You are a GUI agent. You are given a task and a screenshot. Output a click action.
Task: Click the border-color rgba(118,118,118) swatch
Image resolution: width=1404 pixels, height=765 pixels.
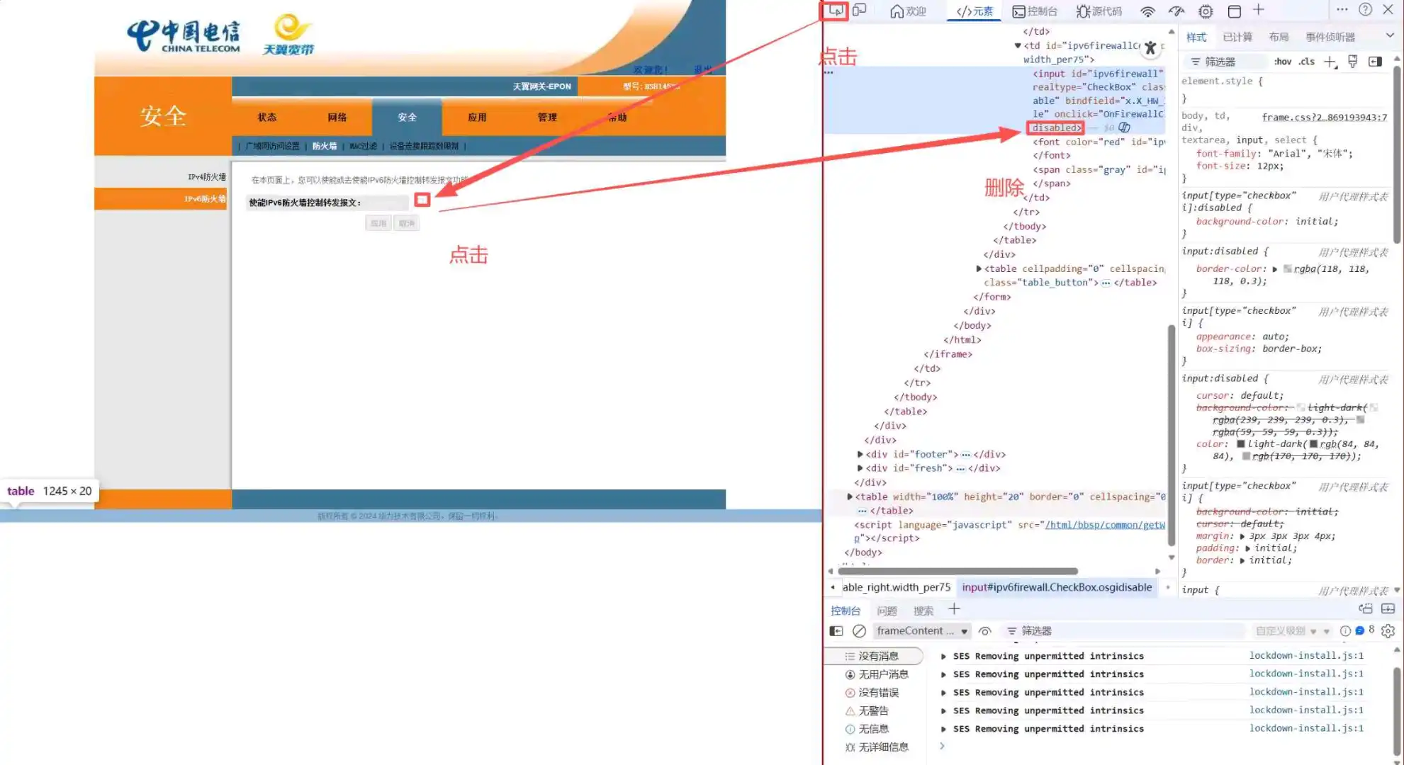(1288, 269)
